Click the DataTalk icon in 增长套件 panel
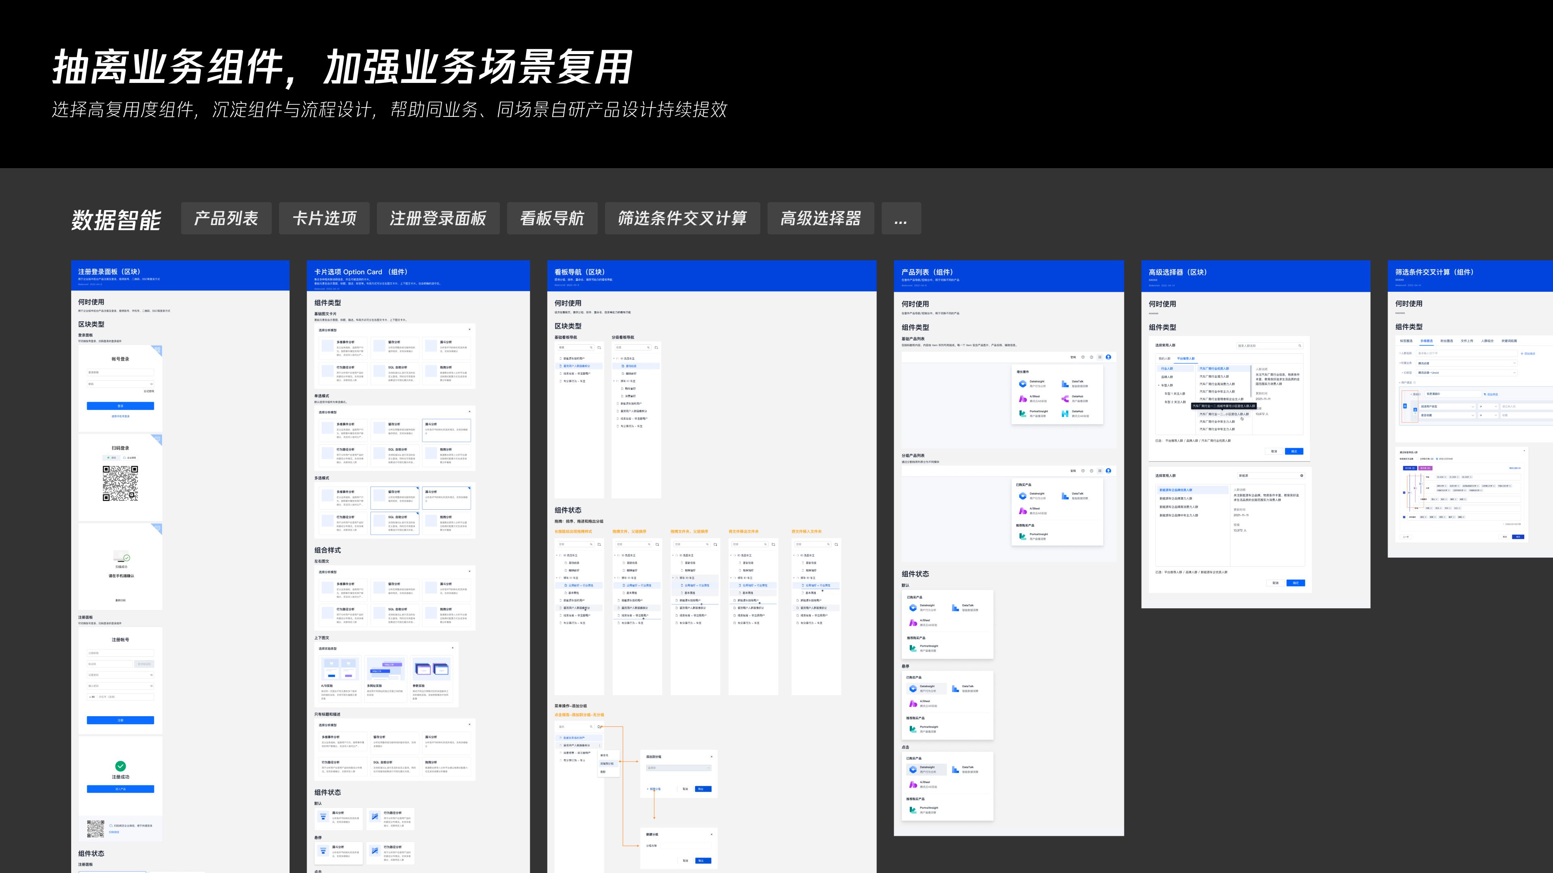The width and height of the screenshot is (1553, 873). pos(1065,384)
